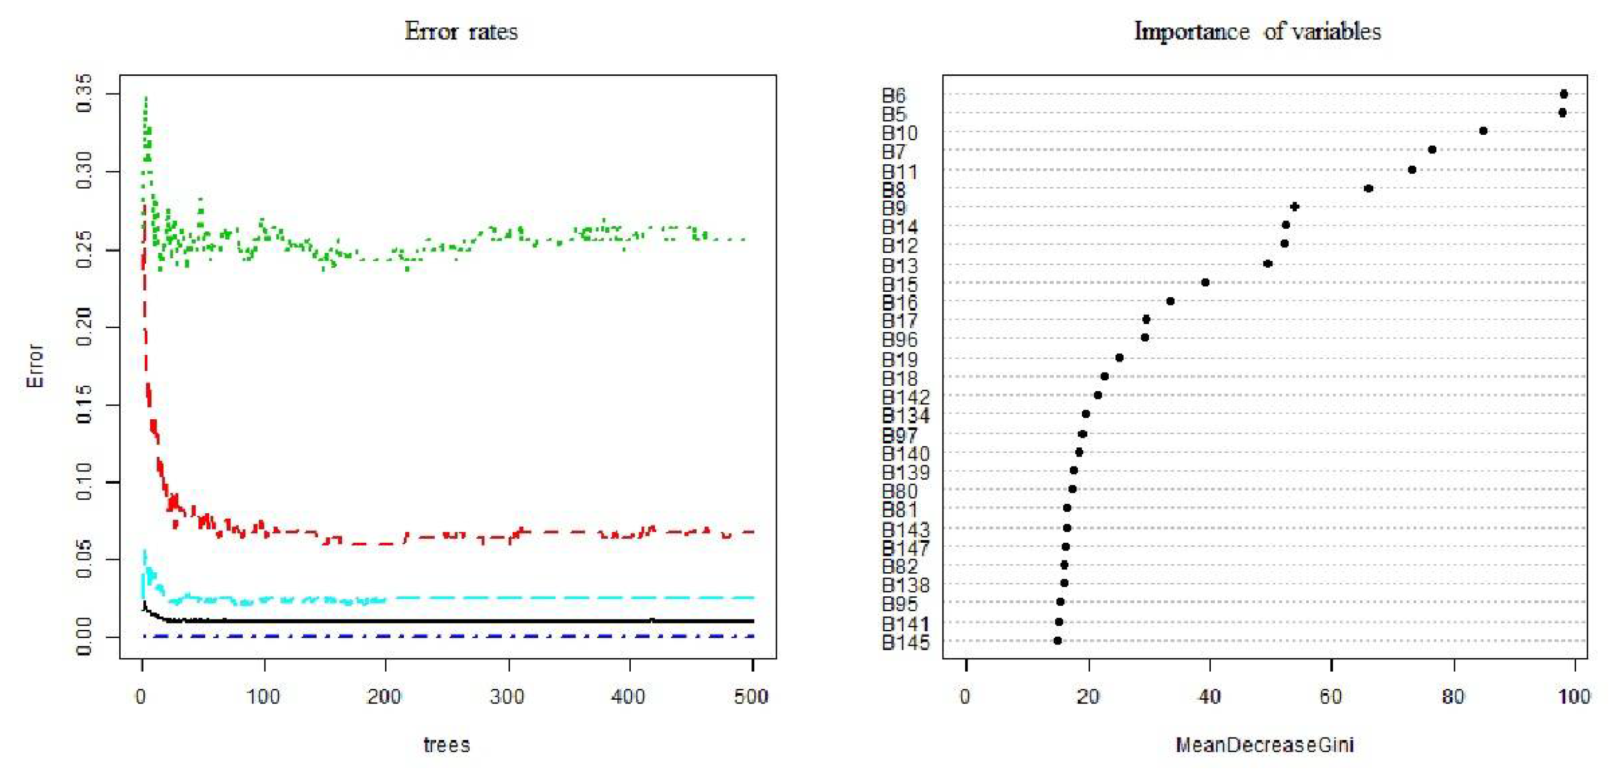Click the MeanDecreaseGini axis label
Viewport: 1615px width, 773px height.
point(1264,745)
